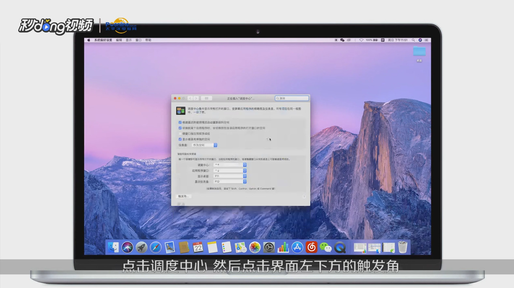This screenshot has height=288, width=514.
Task: Click the help question mark button
Action: point(304,196)
